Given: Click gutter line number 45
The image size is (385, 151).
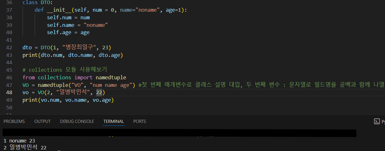Looking at the screenshot, I should coord(9,70).
